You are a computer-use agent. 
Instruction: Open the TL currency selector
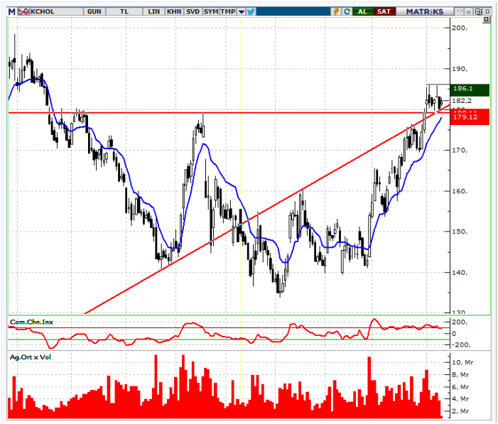click(124, 11)
